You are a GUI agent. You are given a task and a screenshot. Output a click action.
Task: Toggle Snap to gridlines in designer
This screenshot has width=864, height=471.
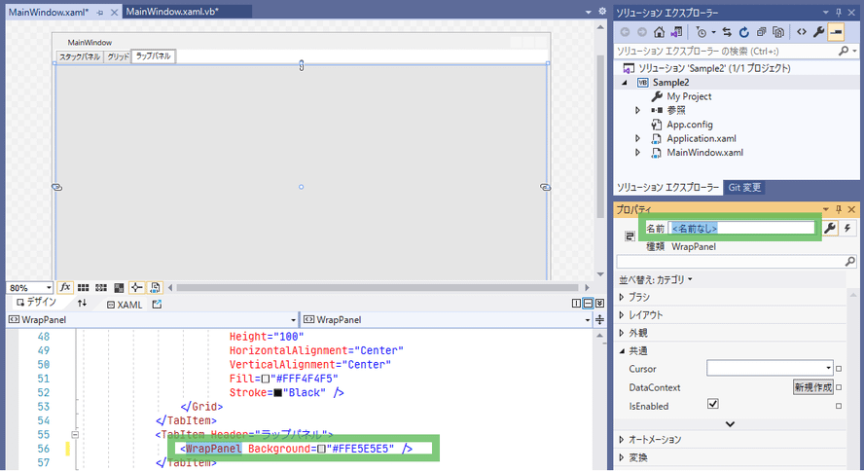tap(101, 287)
